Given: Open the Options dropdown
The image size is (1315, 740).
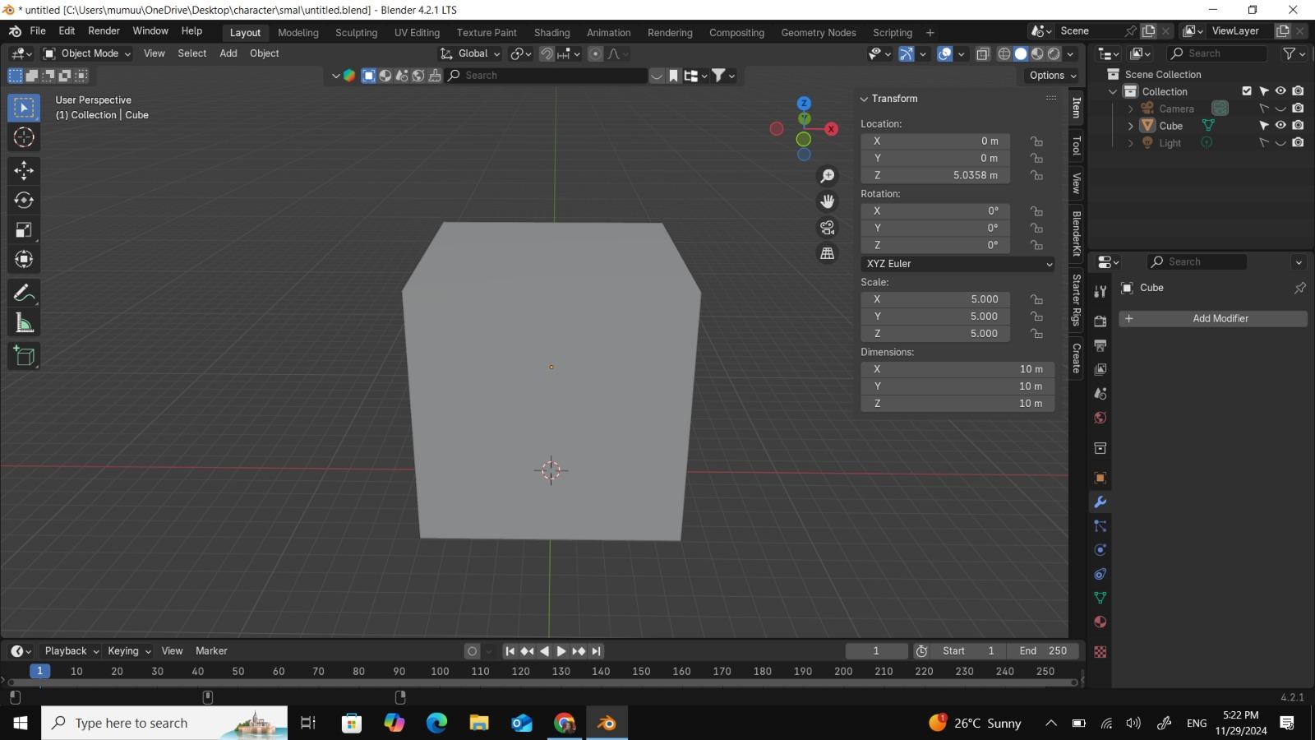Looking at the screenshot, I should [x=1052, y=75].
